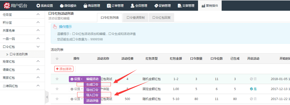Click the 会员管理 user icon

coord(132,5)
